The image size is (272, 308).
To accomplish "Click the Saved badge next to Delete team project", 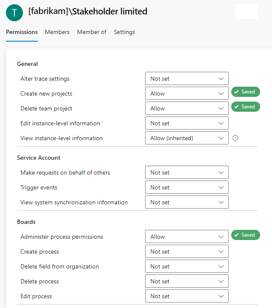I will tap(245, 107).
